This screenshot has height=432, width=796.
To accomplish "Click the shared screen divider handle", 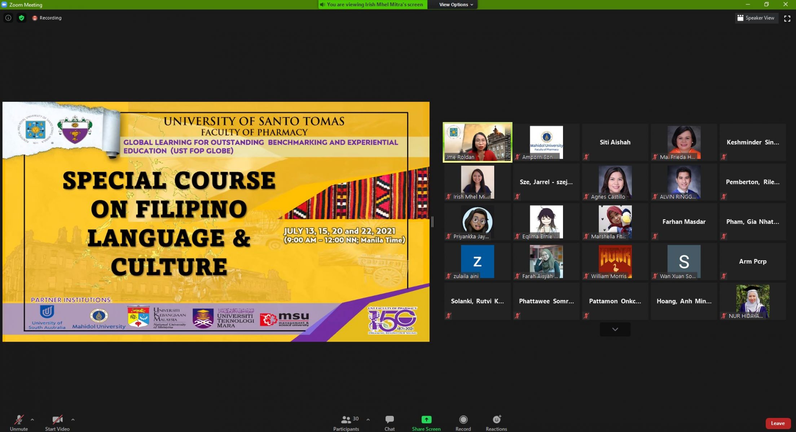I will tap(432, 222).
